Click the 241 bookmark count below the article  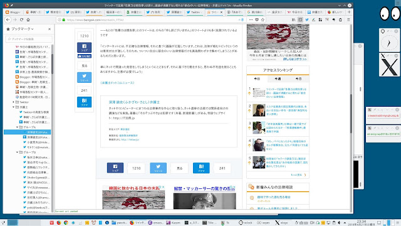222,168
